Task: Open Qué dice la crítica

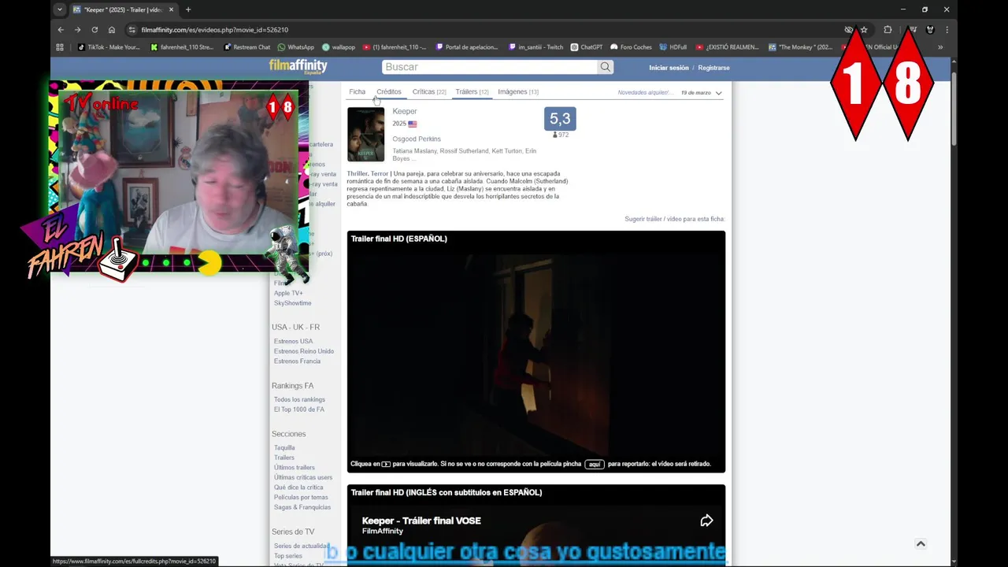Action: 298,487
